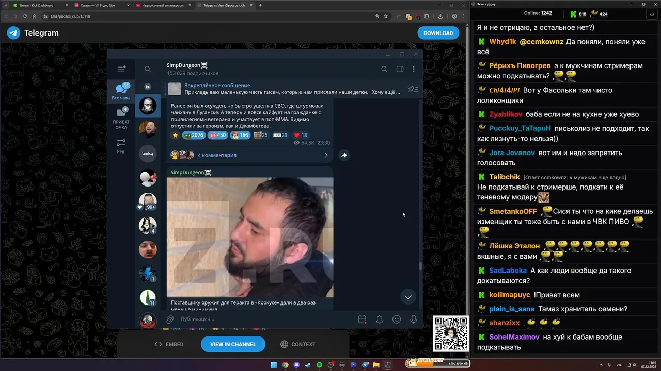Toggle the reaction showing 23
This screenshot has height=371, width=661.
(280, 135)
